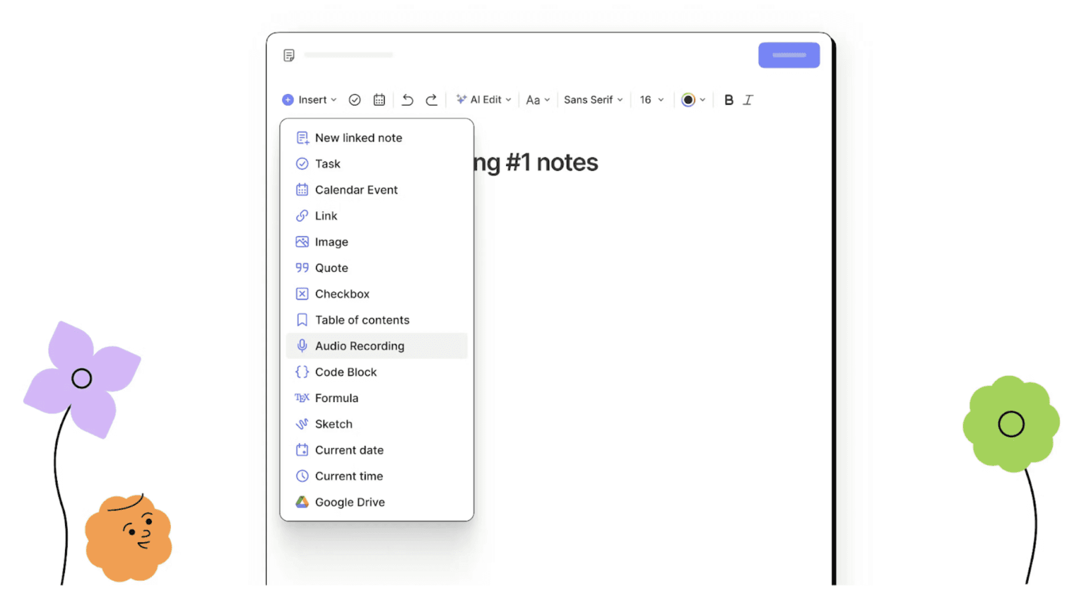Click the Redo icon
1072x595 pixels.
tap(431, 99)
